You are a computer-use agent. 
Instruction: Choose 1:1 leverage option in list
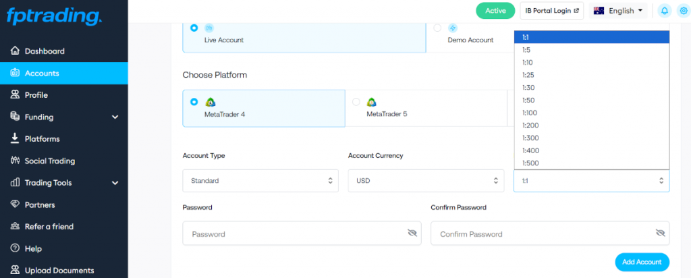click(591, 37)
